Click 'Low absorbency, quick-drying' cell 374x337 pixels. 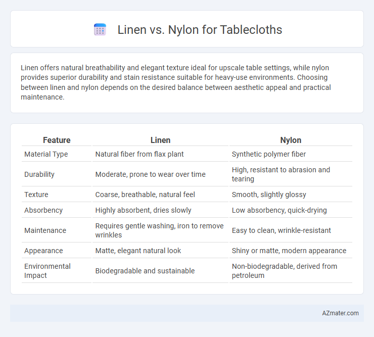[279, 210]
